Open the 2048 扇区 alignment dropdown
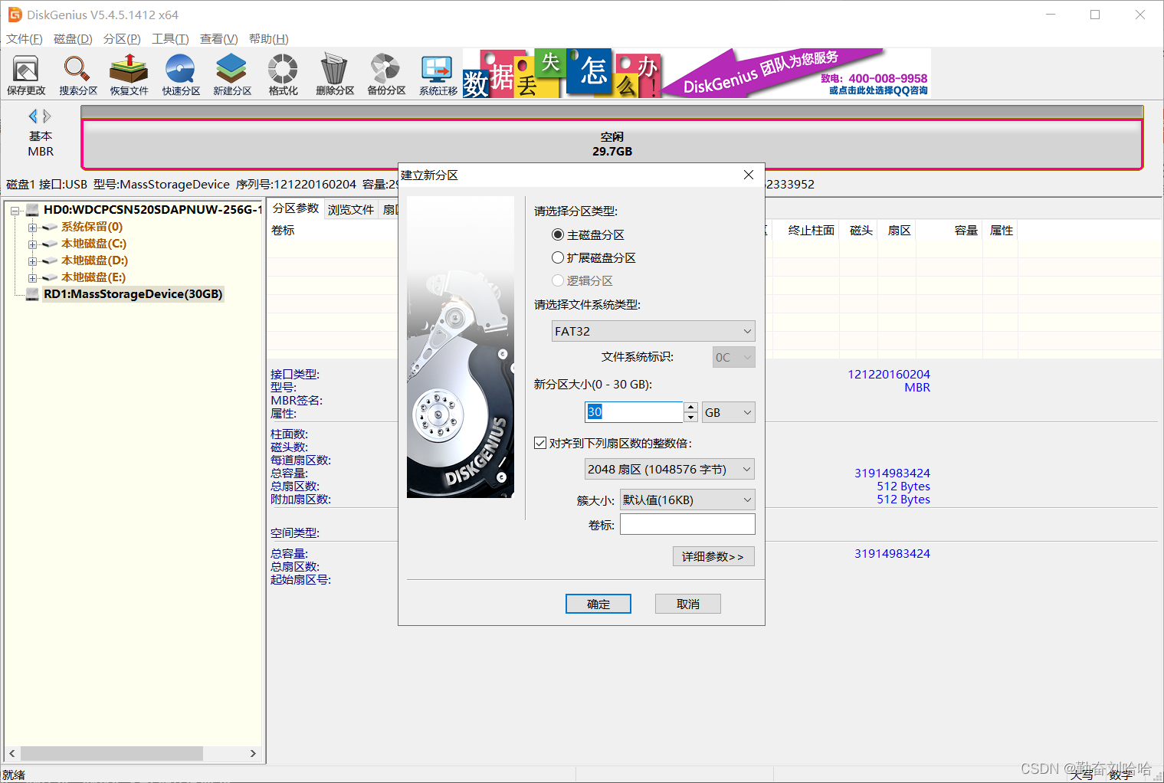Viewport: 1164px width, 783px height. tap(670, 469)
